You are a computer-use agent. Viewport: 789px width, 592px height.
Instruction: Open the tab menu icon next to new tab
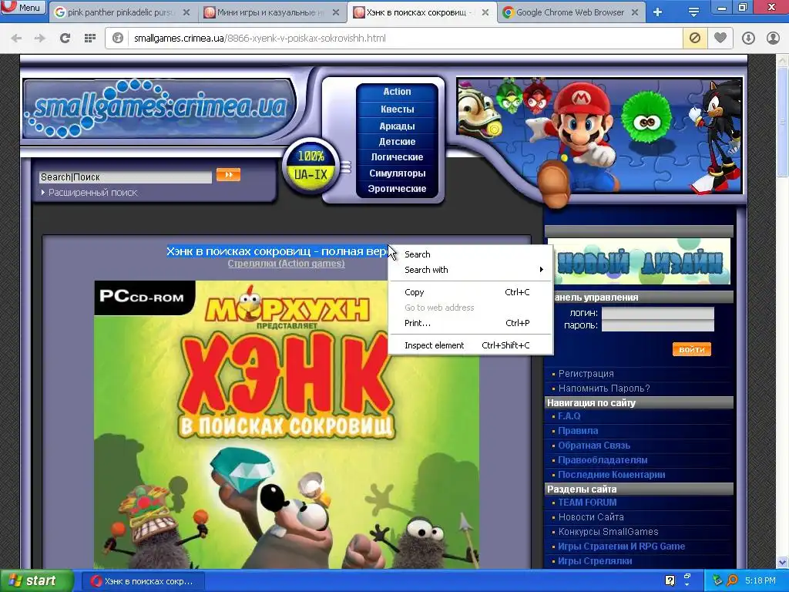tap(693, 12)
